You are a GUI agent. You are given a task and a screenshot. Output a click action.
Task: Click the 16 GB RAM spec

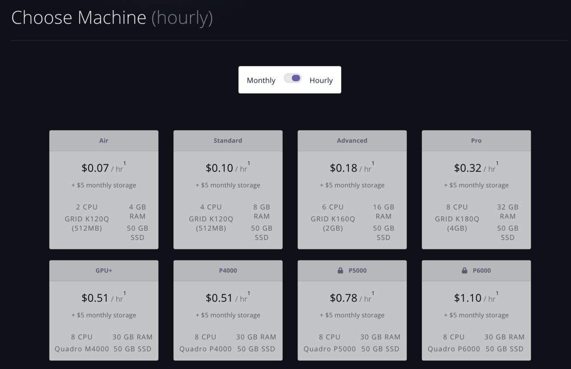384,212
